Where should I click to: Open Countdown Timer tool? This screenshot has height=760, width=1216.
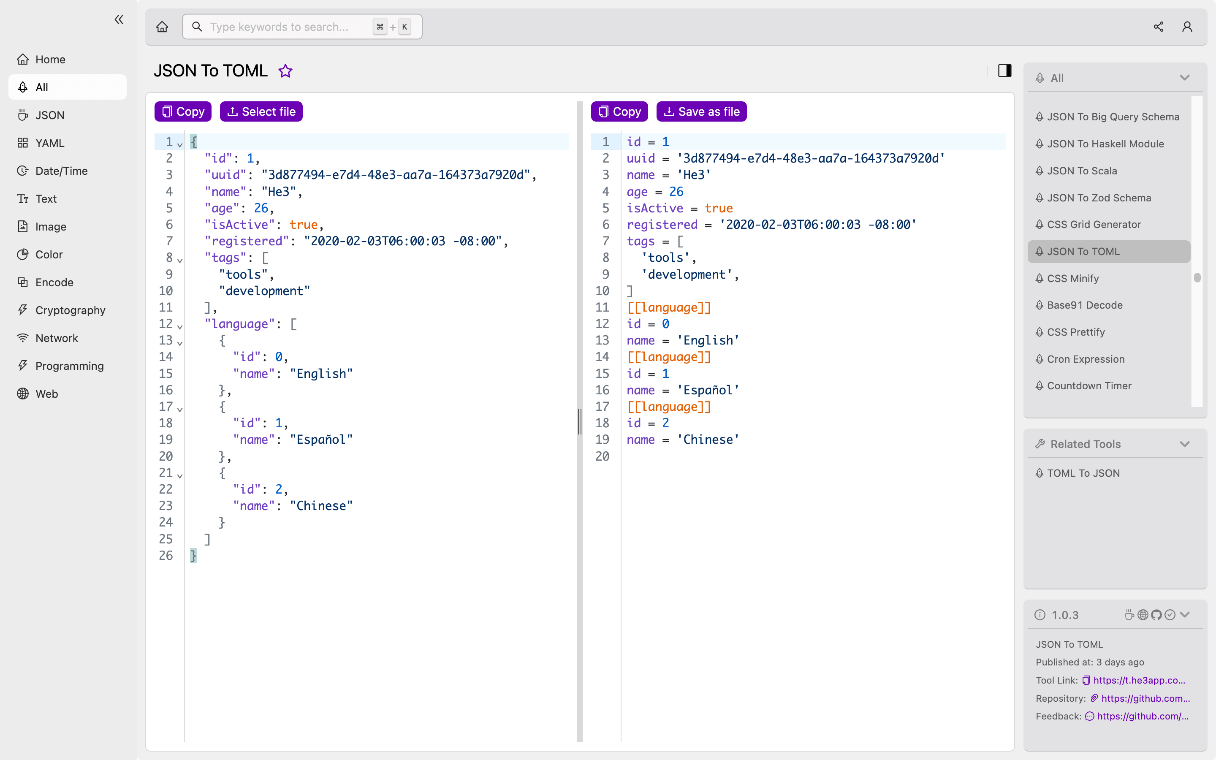(x=1108, y=386)
